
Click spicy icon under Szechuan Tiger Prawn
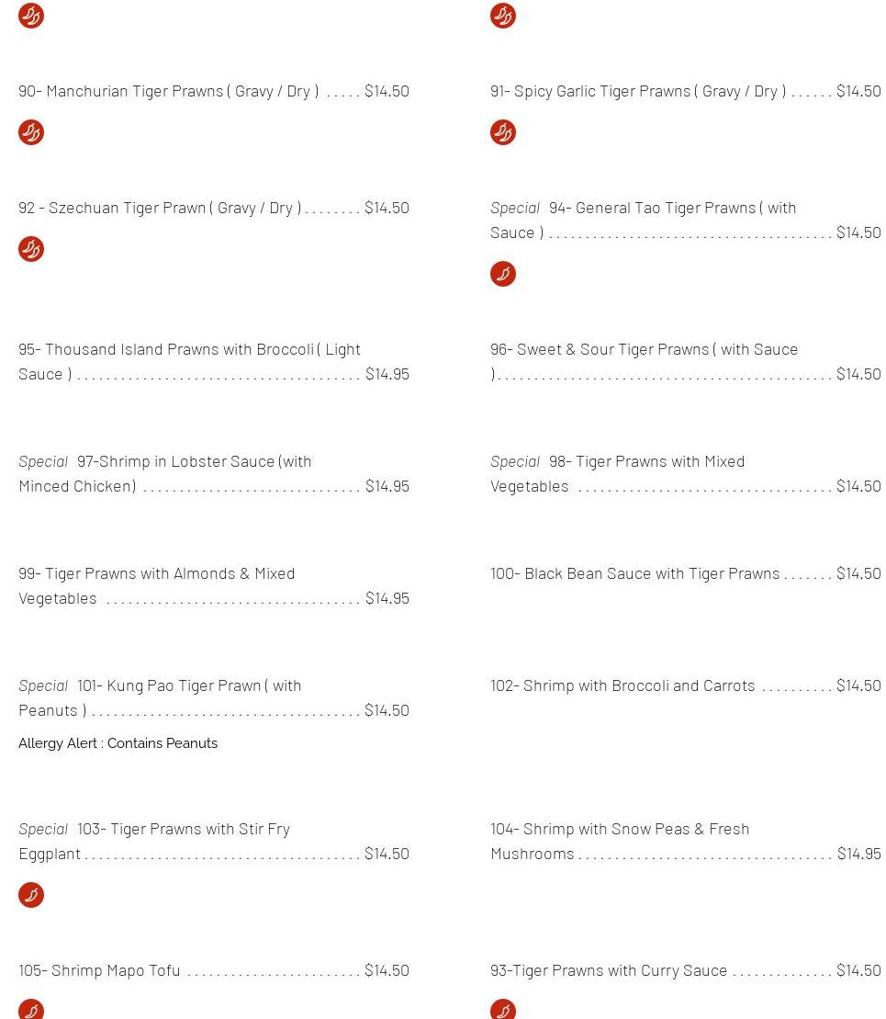coord(31,249)
